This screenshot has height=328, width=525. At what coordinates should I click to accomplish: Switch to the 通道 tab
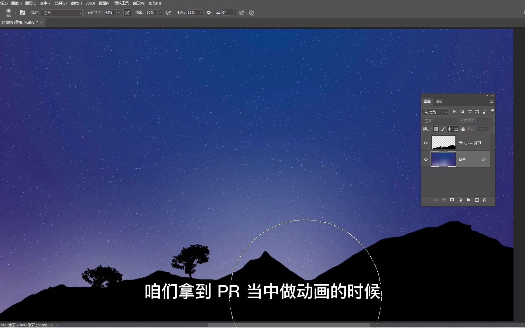(x=439, y=101)
